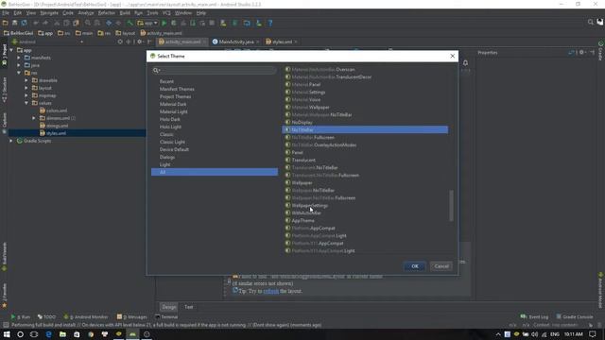
Task: Open the File menu
Action: [6, 13]
